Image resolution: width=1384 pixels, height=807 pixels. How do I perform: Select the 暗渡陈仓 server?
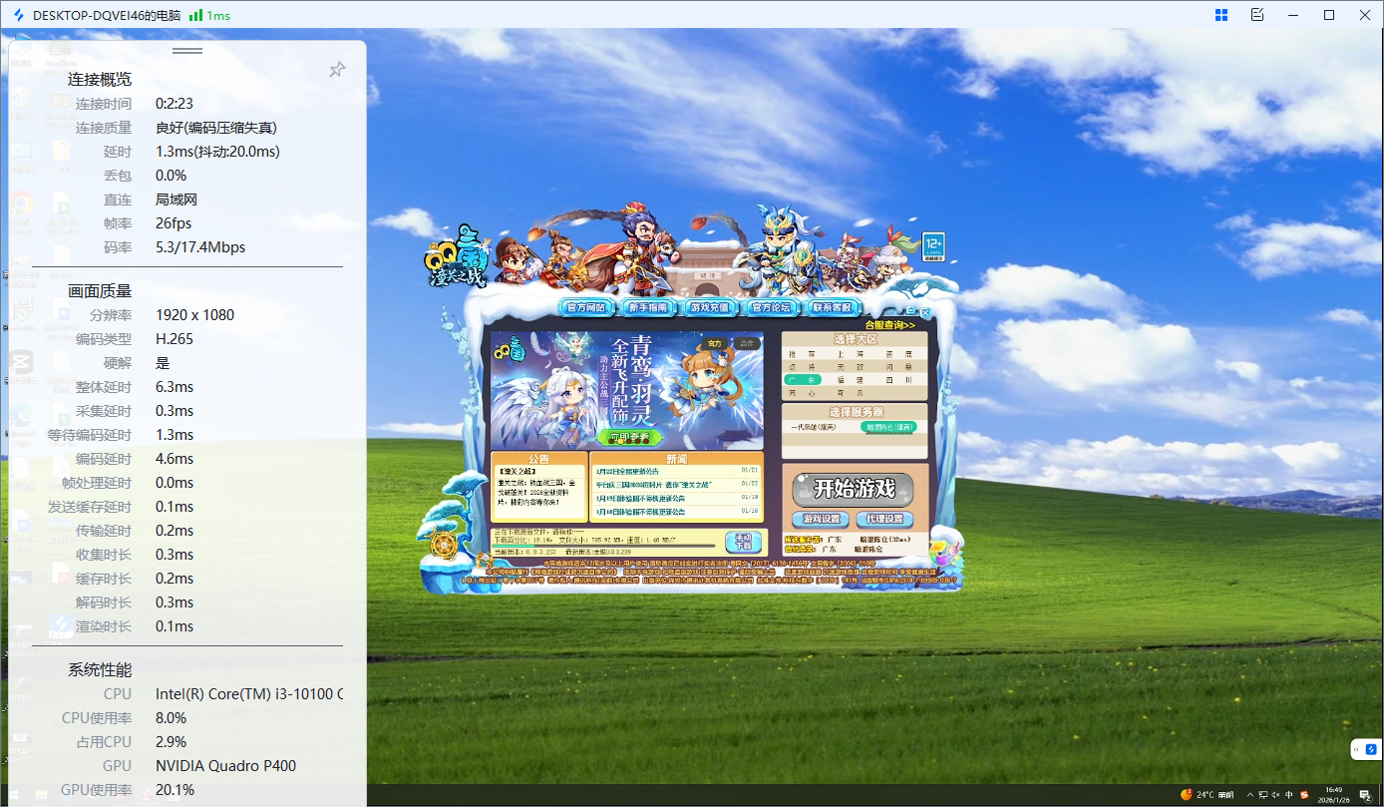point(887,427)
